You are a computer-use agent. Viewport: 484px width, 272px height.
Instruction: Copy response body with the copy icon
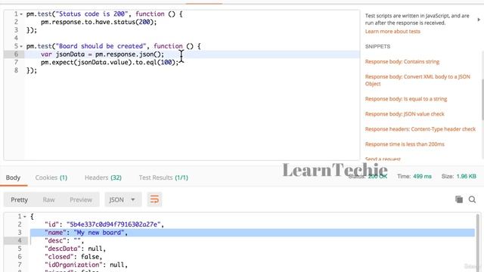coord(459,199)
